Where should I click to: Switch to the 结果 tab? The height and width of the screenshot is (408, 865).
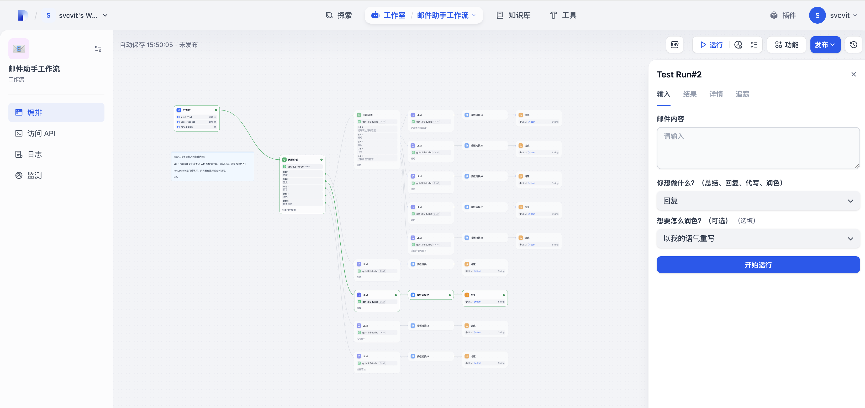point(690,94)
